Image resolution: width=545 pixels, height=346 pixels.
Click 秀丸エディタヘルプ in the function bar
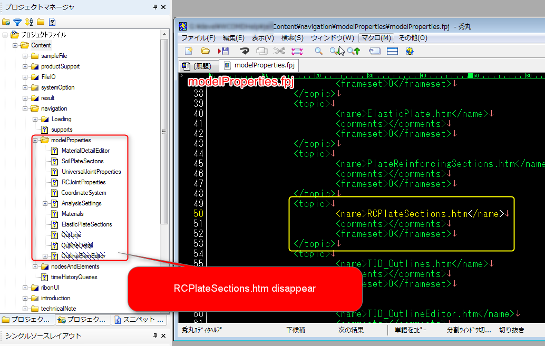pos(201,330)
